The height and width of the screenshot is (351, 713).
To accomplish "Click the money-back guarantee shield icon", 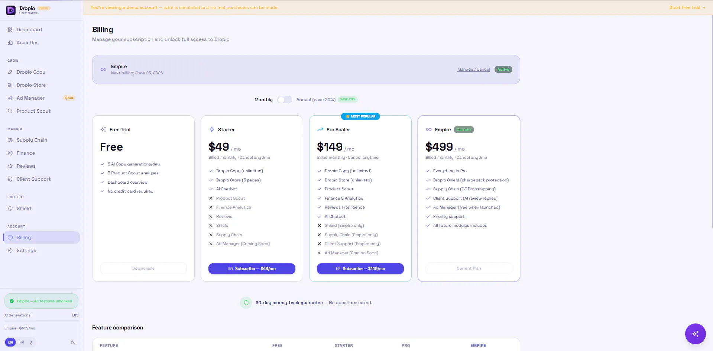I will (x=246, y=303).
